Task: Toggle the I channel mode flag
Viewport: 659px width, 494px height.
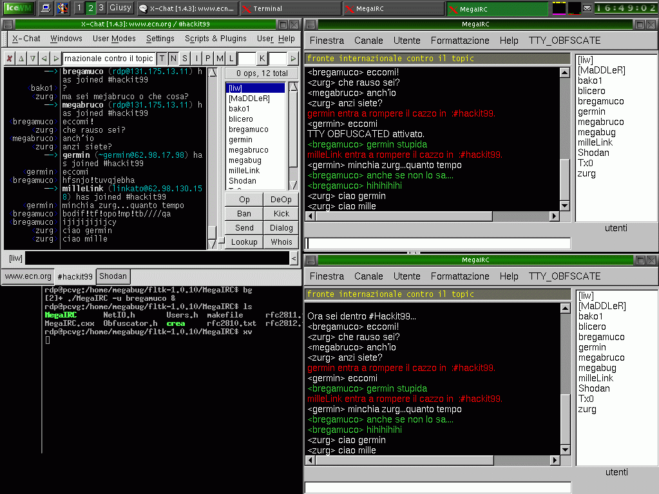Action: pos(196,59)
